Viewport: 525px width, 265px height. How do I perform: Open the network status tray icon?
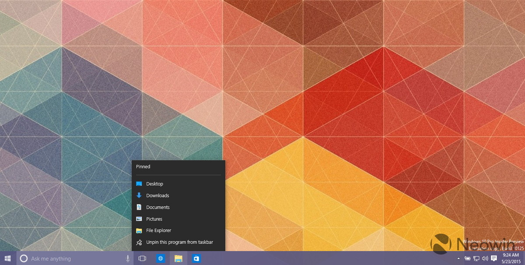476,258
